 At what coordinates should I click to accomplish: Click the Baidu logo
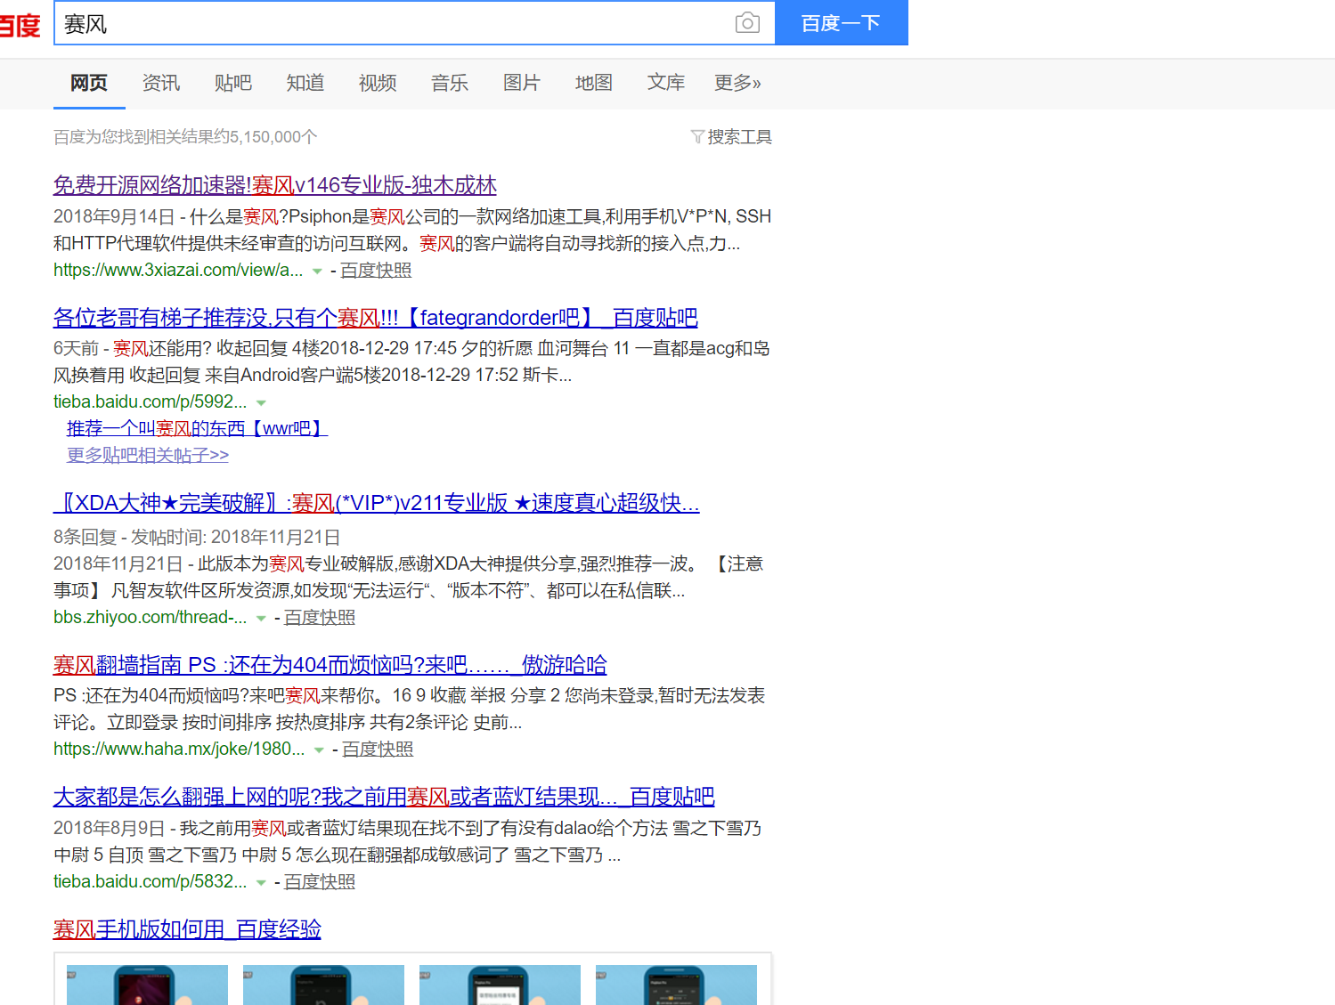click(20, 25)
